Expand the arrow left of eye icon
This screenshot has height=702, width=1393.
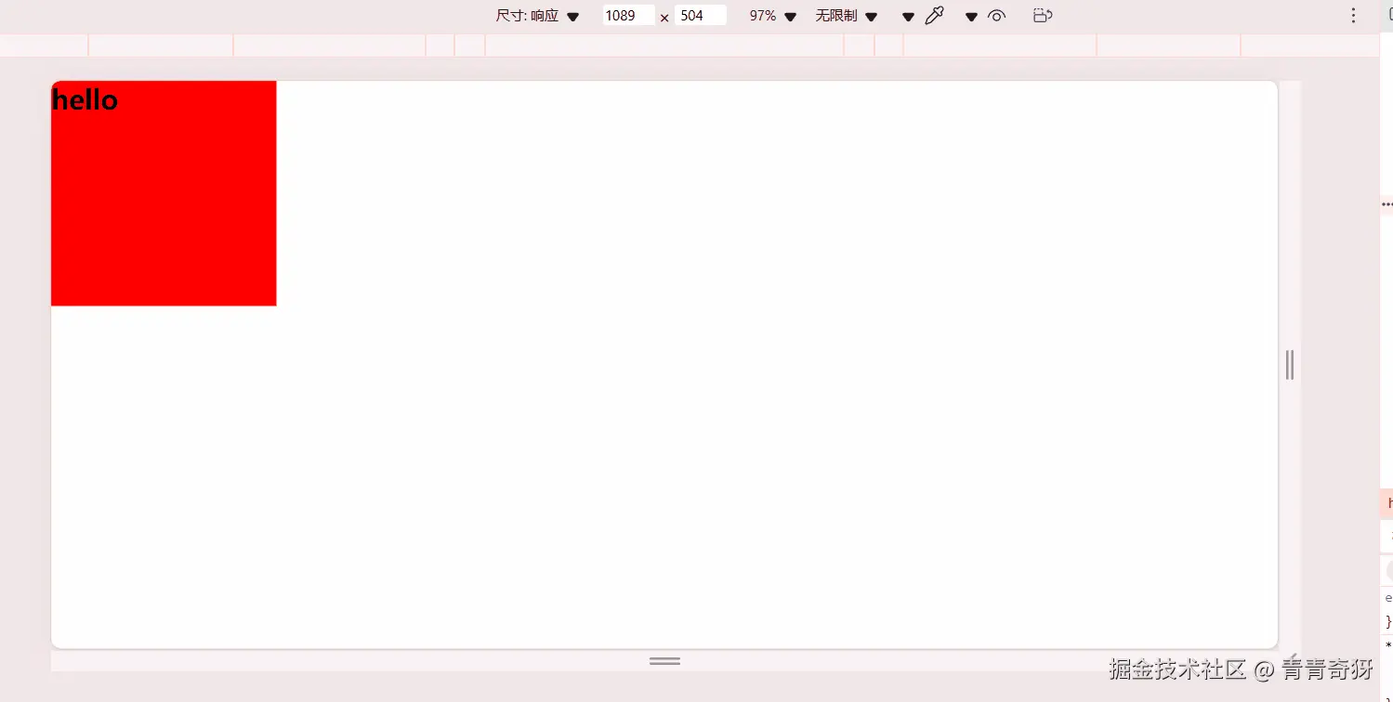(x=971, y=17)
